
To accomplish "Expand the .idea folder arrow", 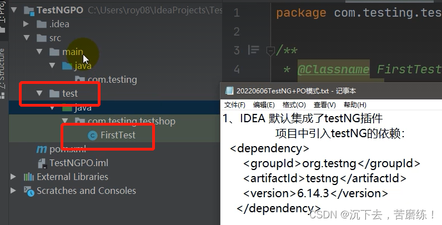I will tap(26, 24).
